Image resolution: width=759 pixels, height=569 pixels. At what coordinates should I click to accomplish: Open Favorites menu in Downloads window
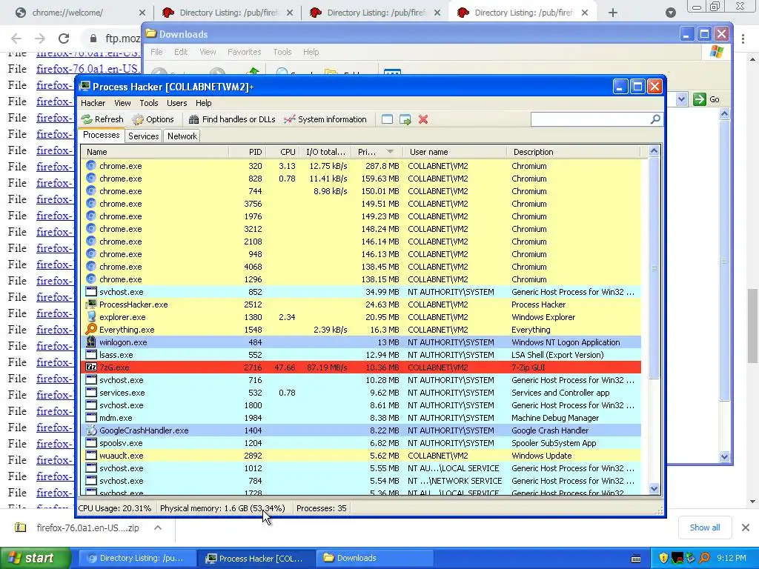coord(244,52)
